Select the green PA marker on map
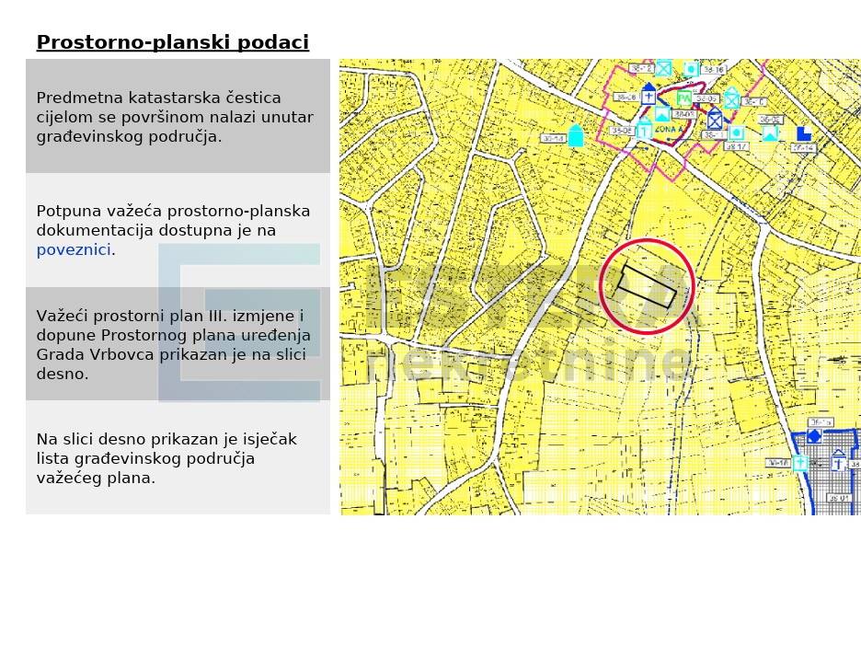 [x=684, y=98]
